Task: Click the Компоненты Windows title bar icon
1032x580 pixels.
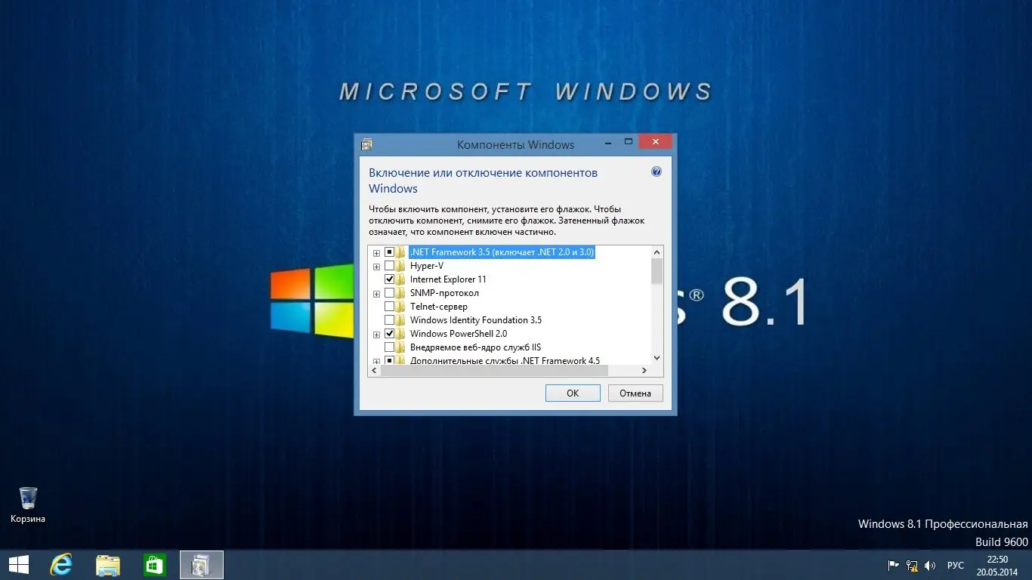Action: pyautogui.click(x=367, y=144)
